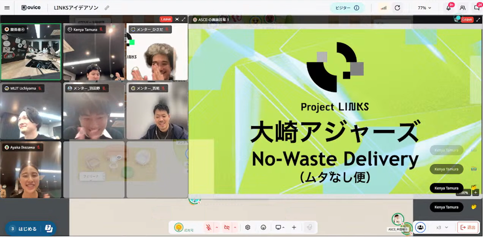Click the plus zoom button on screen share
483x237 pixels.
click(475, 193)
